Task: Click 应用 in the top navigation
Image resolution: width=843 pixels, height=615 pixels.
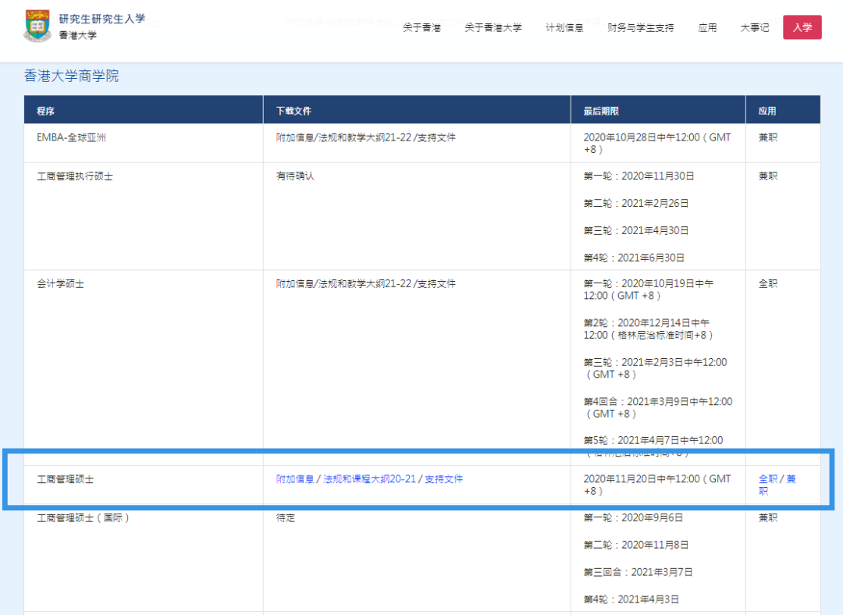Action: click(707, 28)
